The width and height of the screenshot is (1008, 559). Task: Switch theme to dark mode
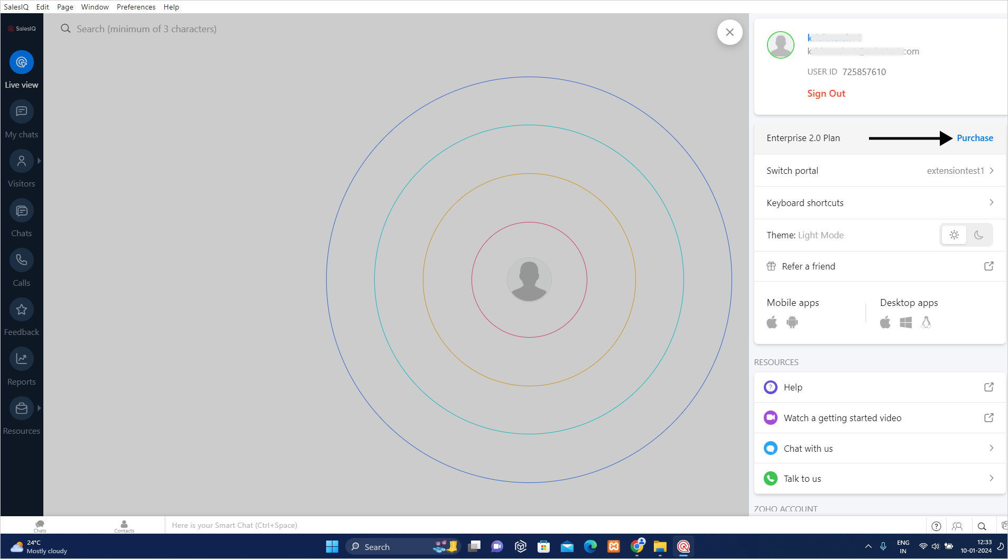pyautogui.click(x=978, y=235)
